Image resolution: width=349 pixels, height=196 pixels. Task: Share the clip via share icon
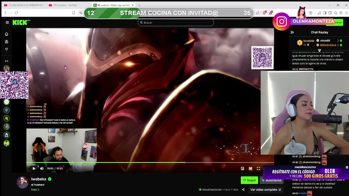click(243, 190)
